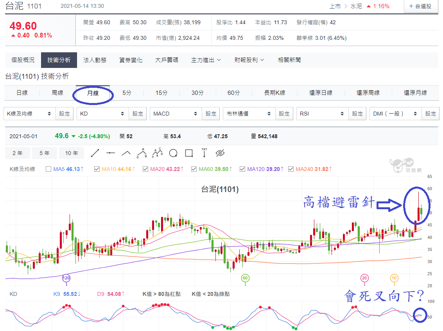Select the ABCD wave pattern tool
443x331 pixels.
click(157, 153)
